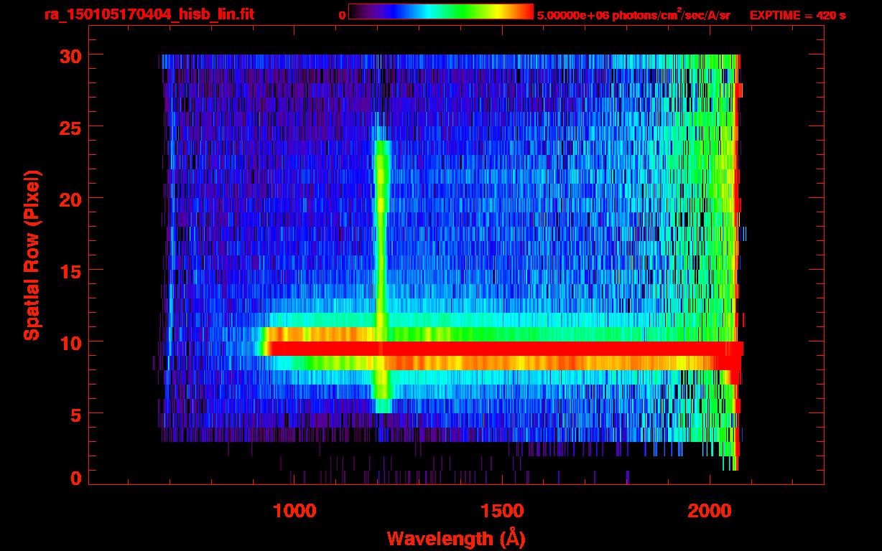This screenshot has height=551, width=882.
Task: Click the ra_150105170404_hisb_lin.fit filename title
Action: [149, 14]
